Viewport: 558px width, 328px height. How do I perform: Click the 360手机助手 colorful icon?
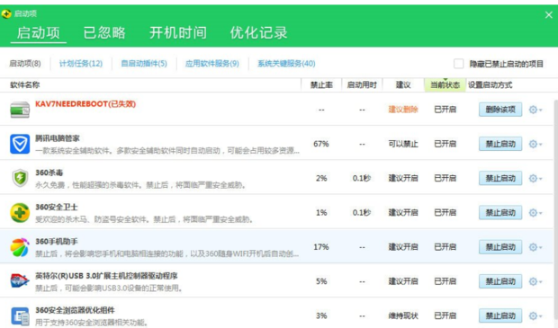point(20,247)
